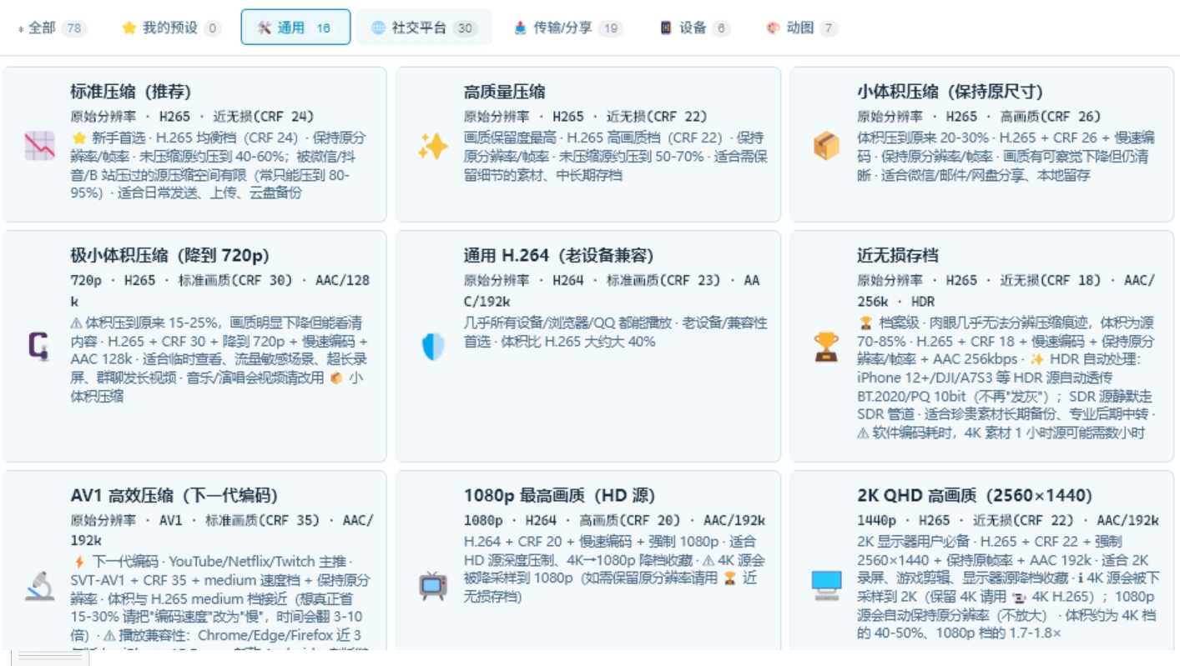The width and height of the screenshot is (1180, 666).
Task: Click spec text '近无损(CRF 18)' in 近无损存档
Action: [1051, 280]
